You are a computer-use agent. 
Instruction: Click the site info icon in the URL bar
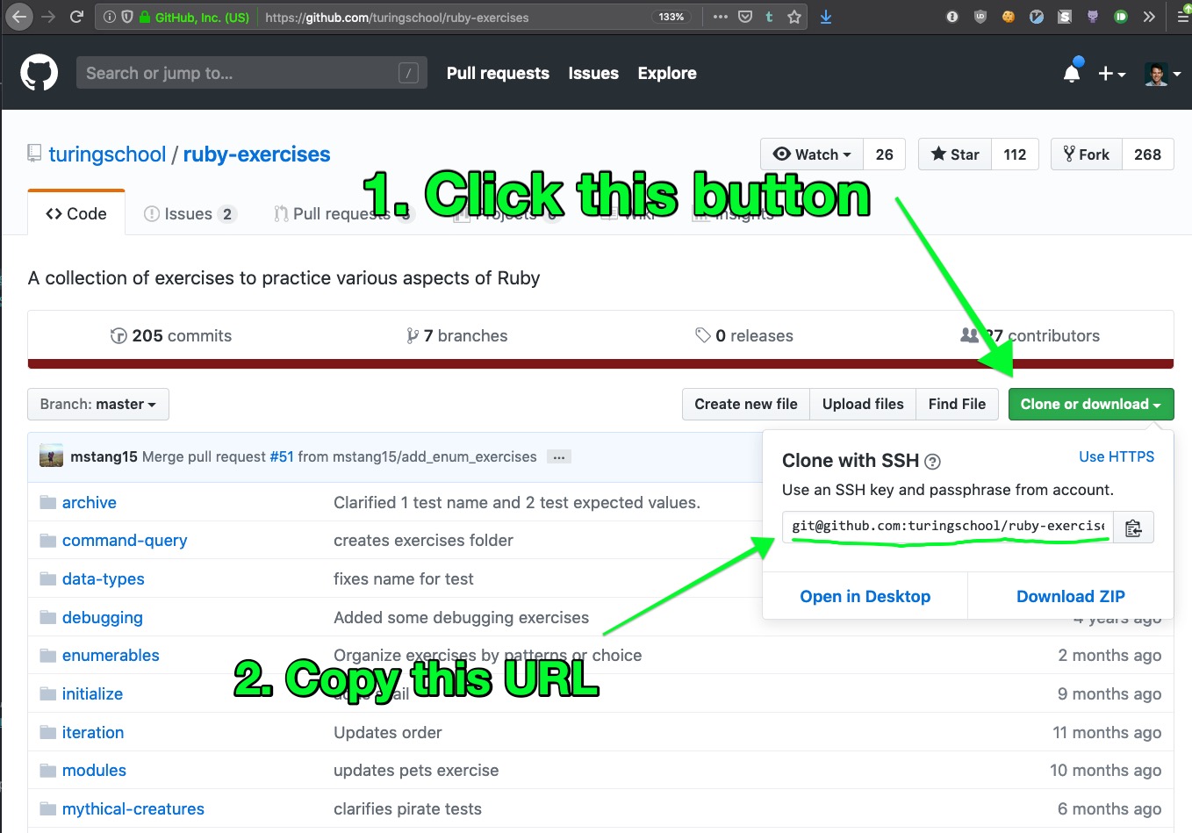tap(109, 17)
